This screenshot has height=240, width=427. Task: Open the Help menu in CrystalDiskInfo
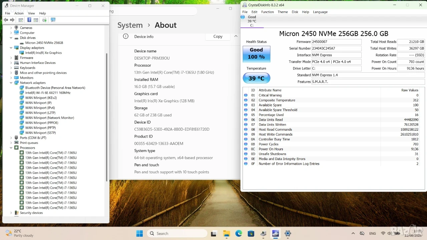point(306,12)
